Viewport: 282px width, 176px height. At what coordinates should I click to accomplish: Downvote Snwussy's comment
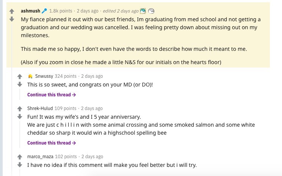pos(20,84)
